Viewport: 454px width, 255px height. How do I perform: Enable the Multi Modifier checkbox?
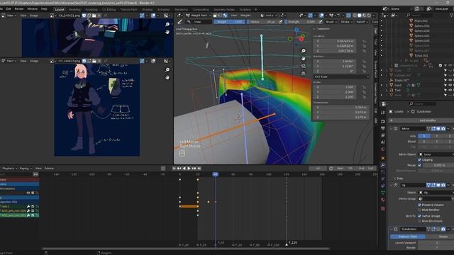[x=419, y=210]
